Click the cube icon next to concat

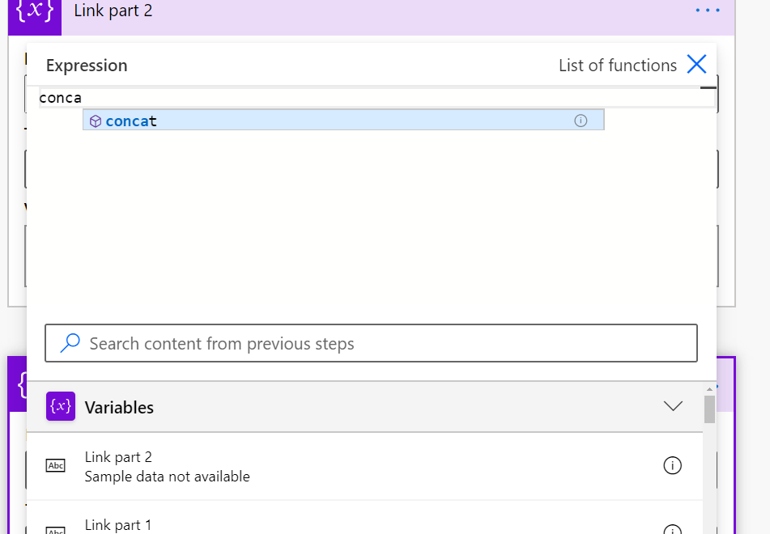(96, 121)
